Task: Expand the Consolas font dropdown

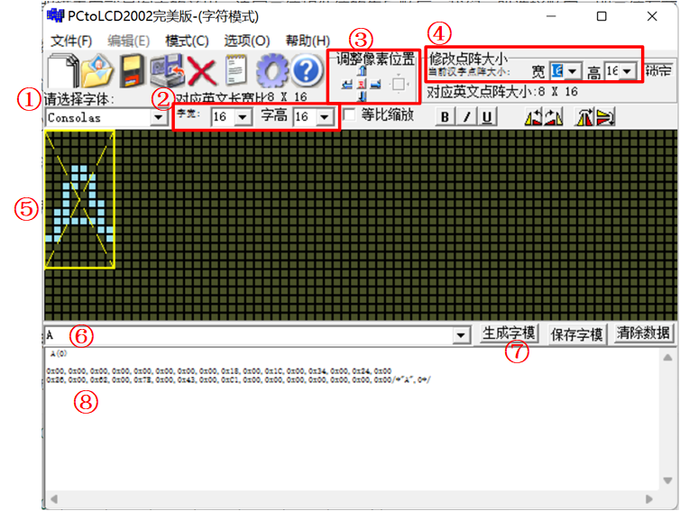Action: coord(159,117)
